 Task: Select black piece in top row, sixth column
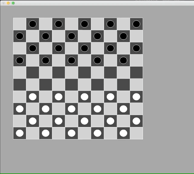85,24
